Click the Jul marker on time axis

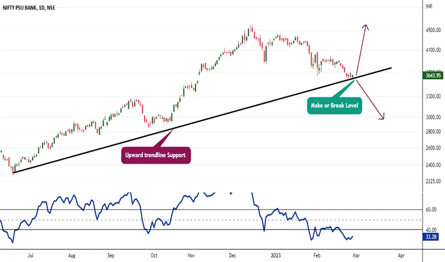pyautogui.click(x=31, y=255)
